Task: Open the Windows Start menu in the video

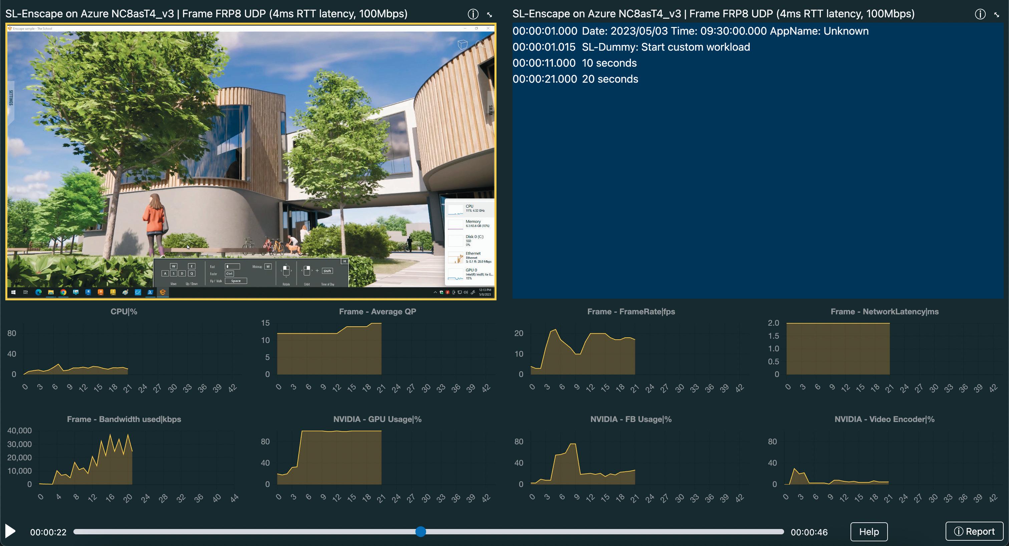Action: [13, 292]
